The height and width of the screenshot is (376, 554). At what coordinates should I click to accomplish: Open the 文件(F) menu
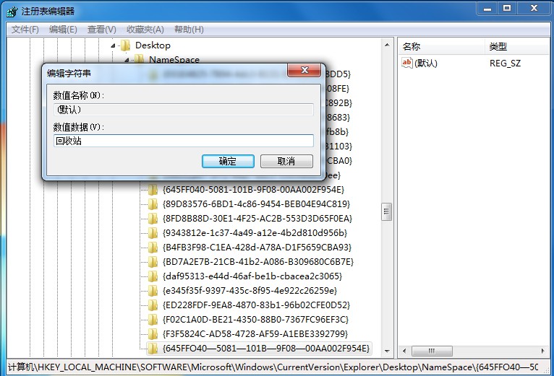click(x=25, y=30)
